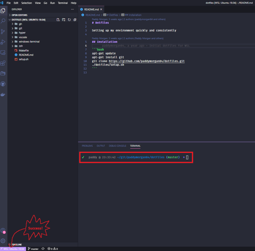Click the 'apt-get update' line
Viewport: 255px width, 251px height.
[104, 53]
